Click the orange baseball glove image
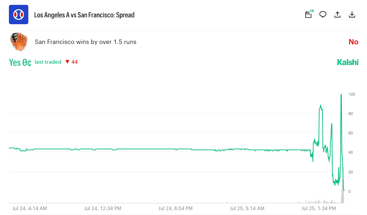The width and height of the screenshot is (367, 215). pyautogui.click(x=19, y=42)
